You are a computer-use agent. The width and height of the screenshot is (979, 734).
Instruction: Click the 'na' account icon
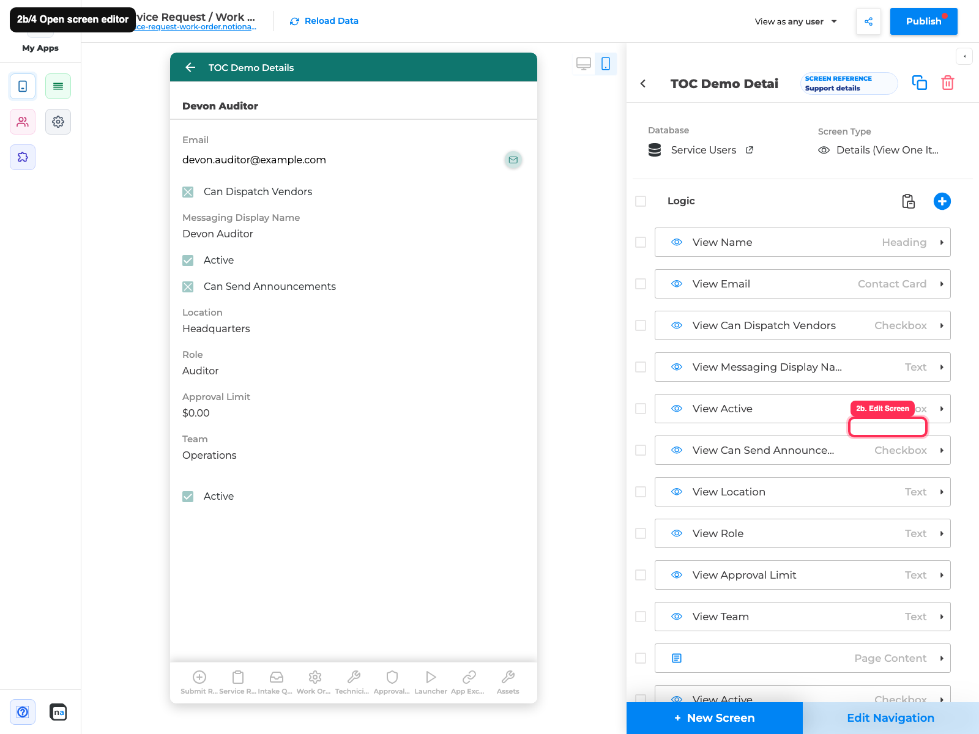pos(58,712)
